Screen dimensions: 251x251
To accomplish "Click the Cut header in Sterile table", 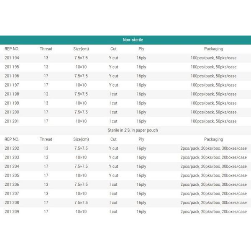I will point(113,139).
